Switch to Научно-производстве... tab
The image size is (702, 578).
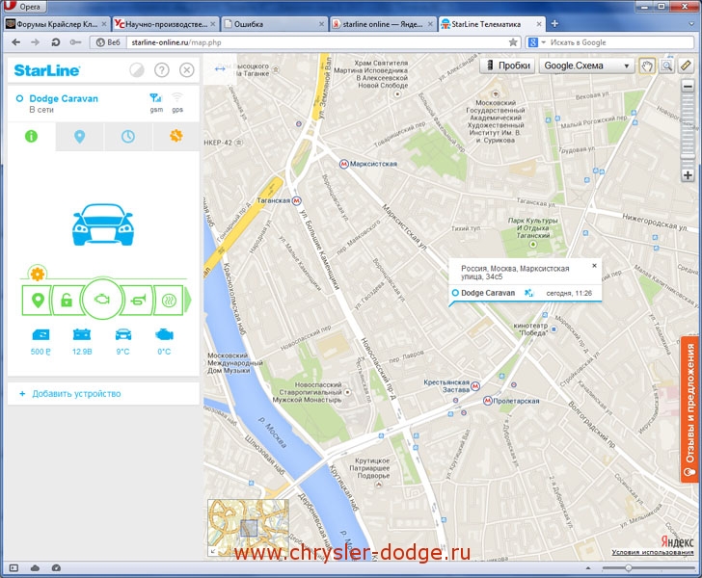click(x=165, y=24)
